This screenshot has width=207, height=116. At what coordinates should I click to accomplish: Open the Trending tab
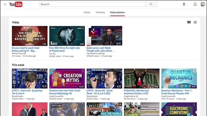100,12
